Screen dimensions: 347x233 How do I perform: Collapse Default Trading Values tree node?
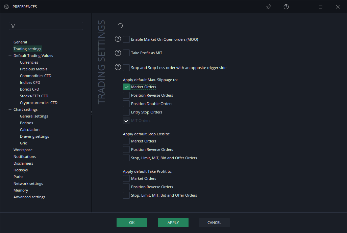point(10,56)
